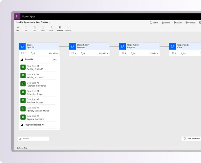Image resolution: width=201 pixels, height=163 pixels.
Task: Select Data Step #6 icon Identify Decision Maker
Action: (23, 109)
